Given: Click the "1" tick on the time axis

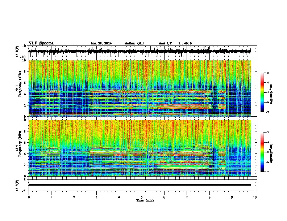Looking at the screenshot, I should 51,197.
